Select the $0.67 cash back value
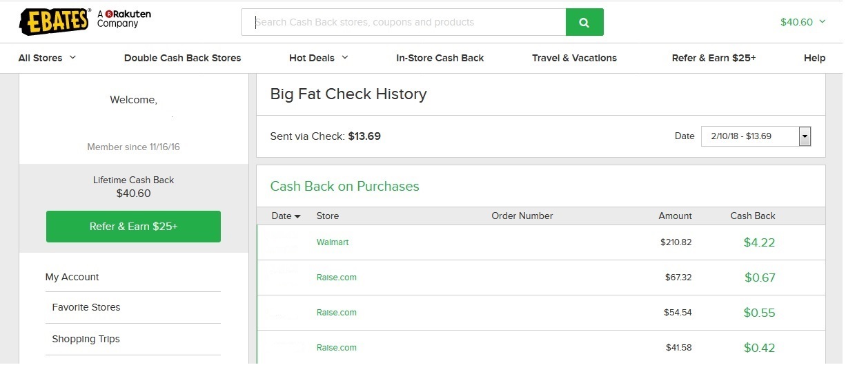The image size is (846, 365). (x=760, y=278)
